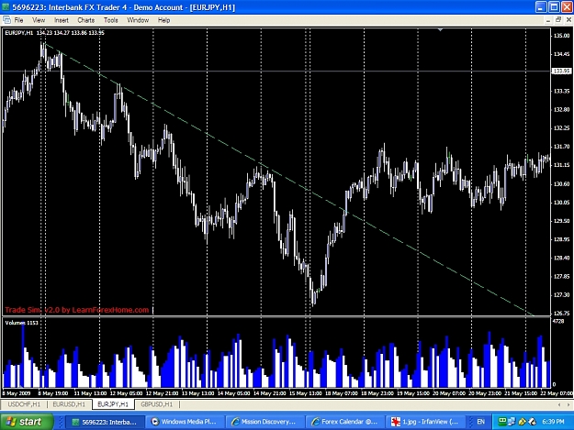This screenshot has width=574, height=430.
Task: Click the network computers tray icon
Action: click(511, 422)
